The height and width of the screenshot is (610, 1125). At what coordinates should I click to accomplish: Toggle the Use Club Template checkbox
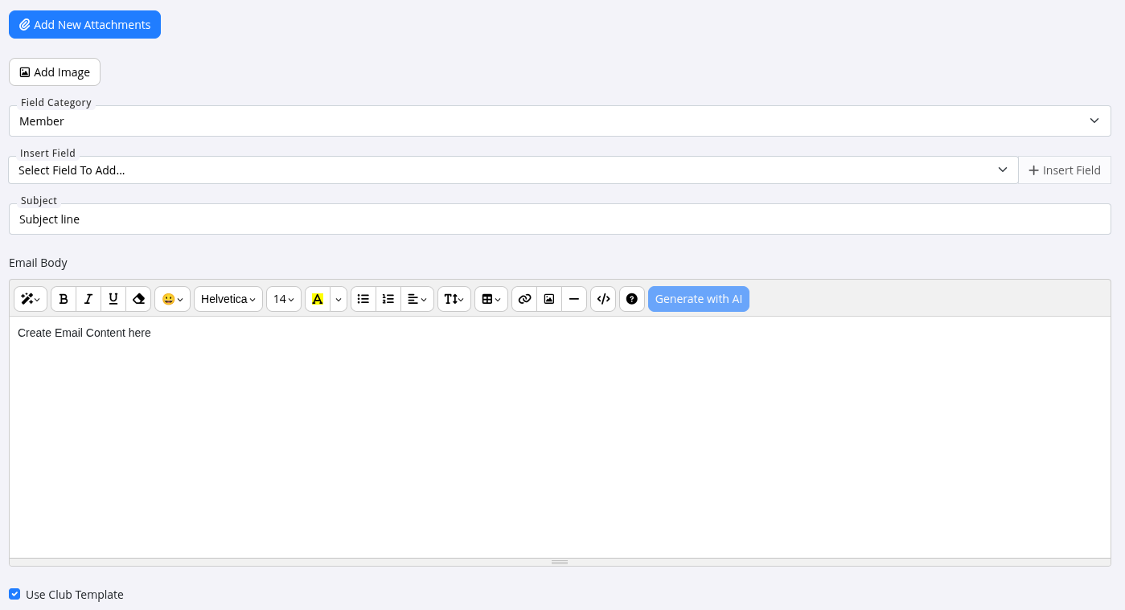[x=14, y=594]
